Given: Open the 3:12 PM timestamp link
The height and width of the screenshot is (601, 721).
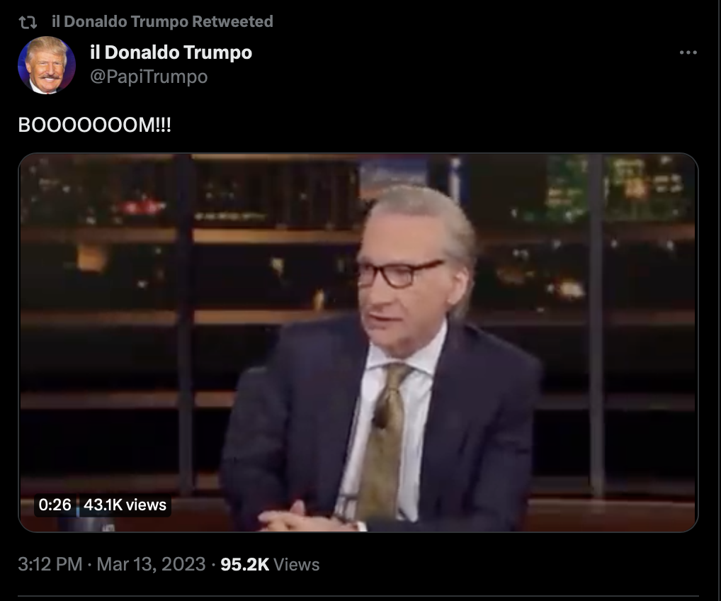Looking at the screenshot, I should 50,564.
